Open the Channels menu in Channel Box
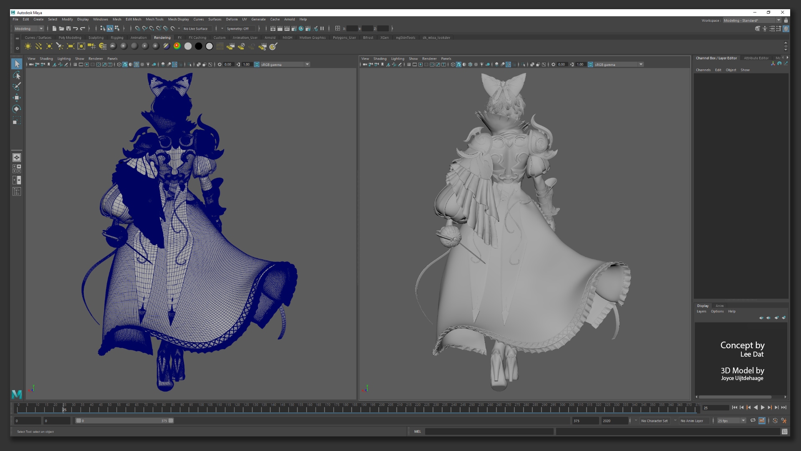801x451 pixels. click(x=703, y=70)
